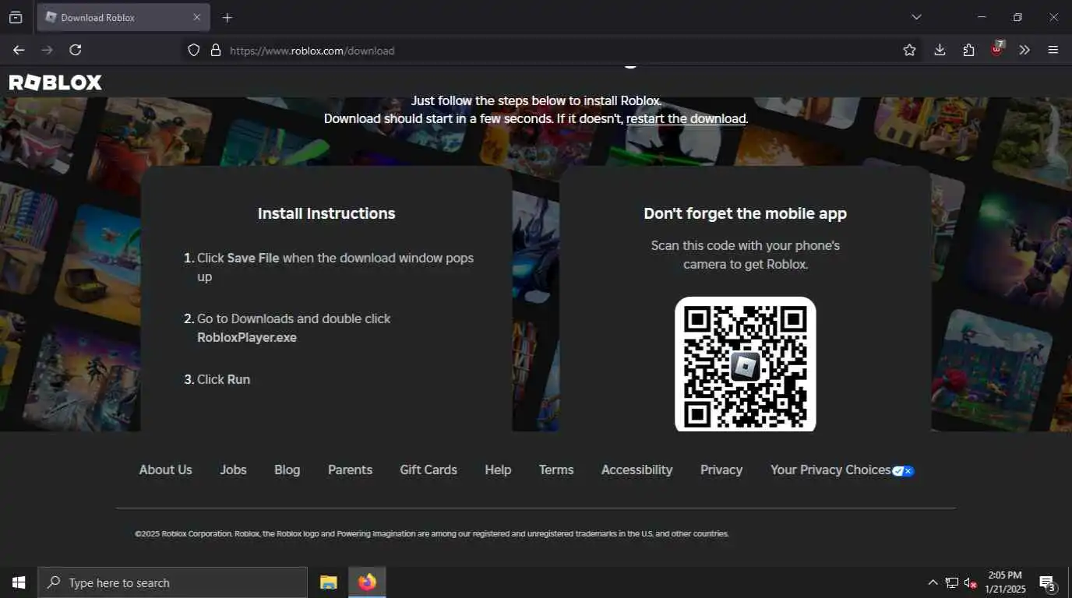This screenshot has height=598, width=1072.
Task: Open Blog footer link
Action: click(287, 470)
